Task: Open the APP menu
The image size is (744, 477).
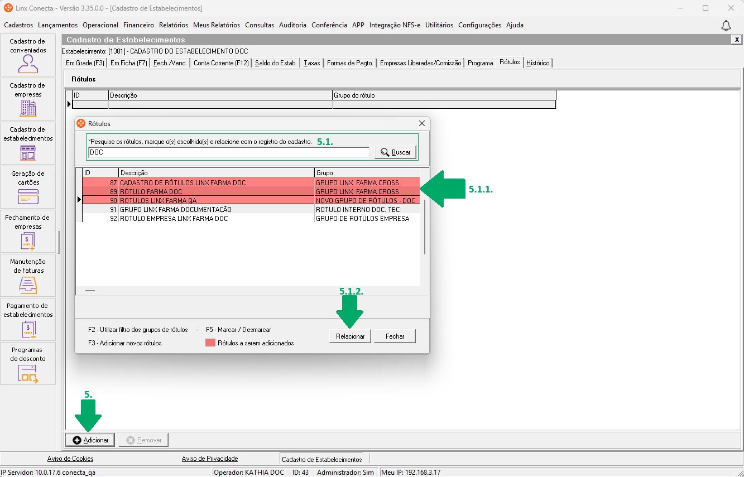Action: tap(358, 25)
